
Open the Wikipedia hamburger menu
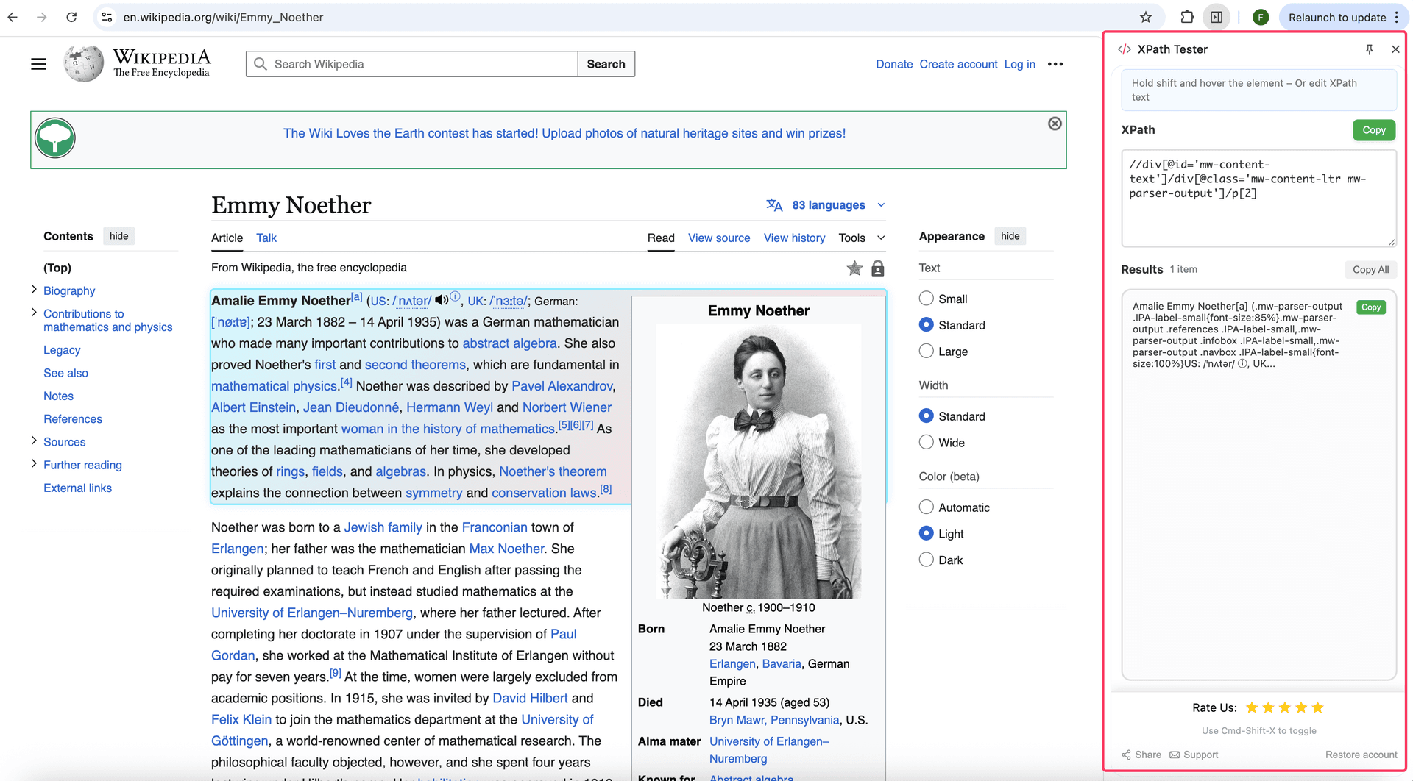(x=38, y=63)
